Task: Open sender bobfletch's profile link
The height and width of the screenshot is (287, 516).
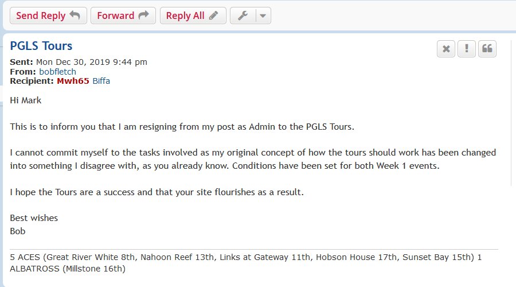Action: pyautogui.click(x=57, y=72)
